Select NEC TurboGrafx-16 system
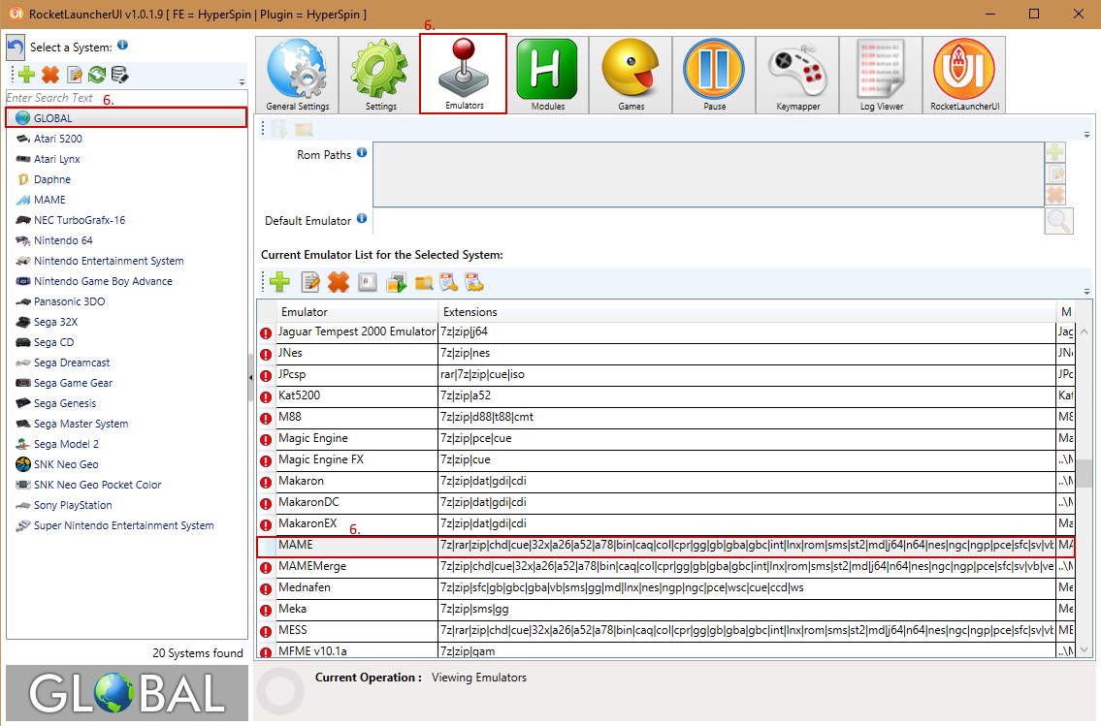The width and height of the screenshot is (1101, 726). point(80,220)
